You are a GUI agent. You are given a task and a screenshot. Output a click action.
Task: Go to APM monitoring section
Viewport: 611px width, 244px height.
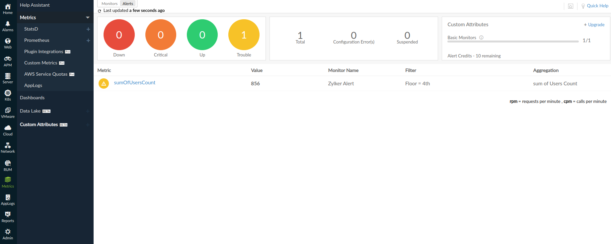coord(8,61)
